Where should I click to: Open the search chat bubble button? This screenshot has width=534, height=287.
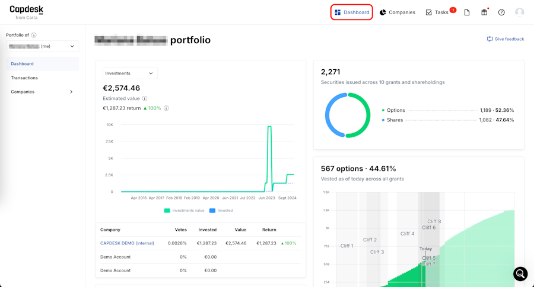point(520,273)
